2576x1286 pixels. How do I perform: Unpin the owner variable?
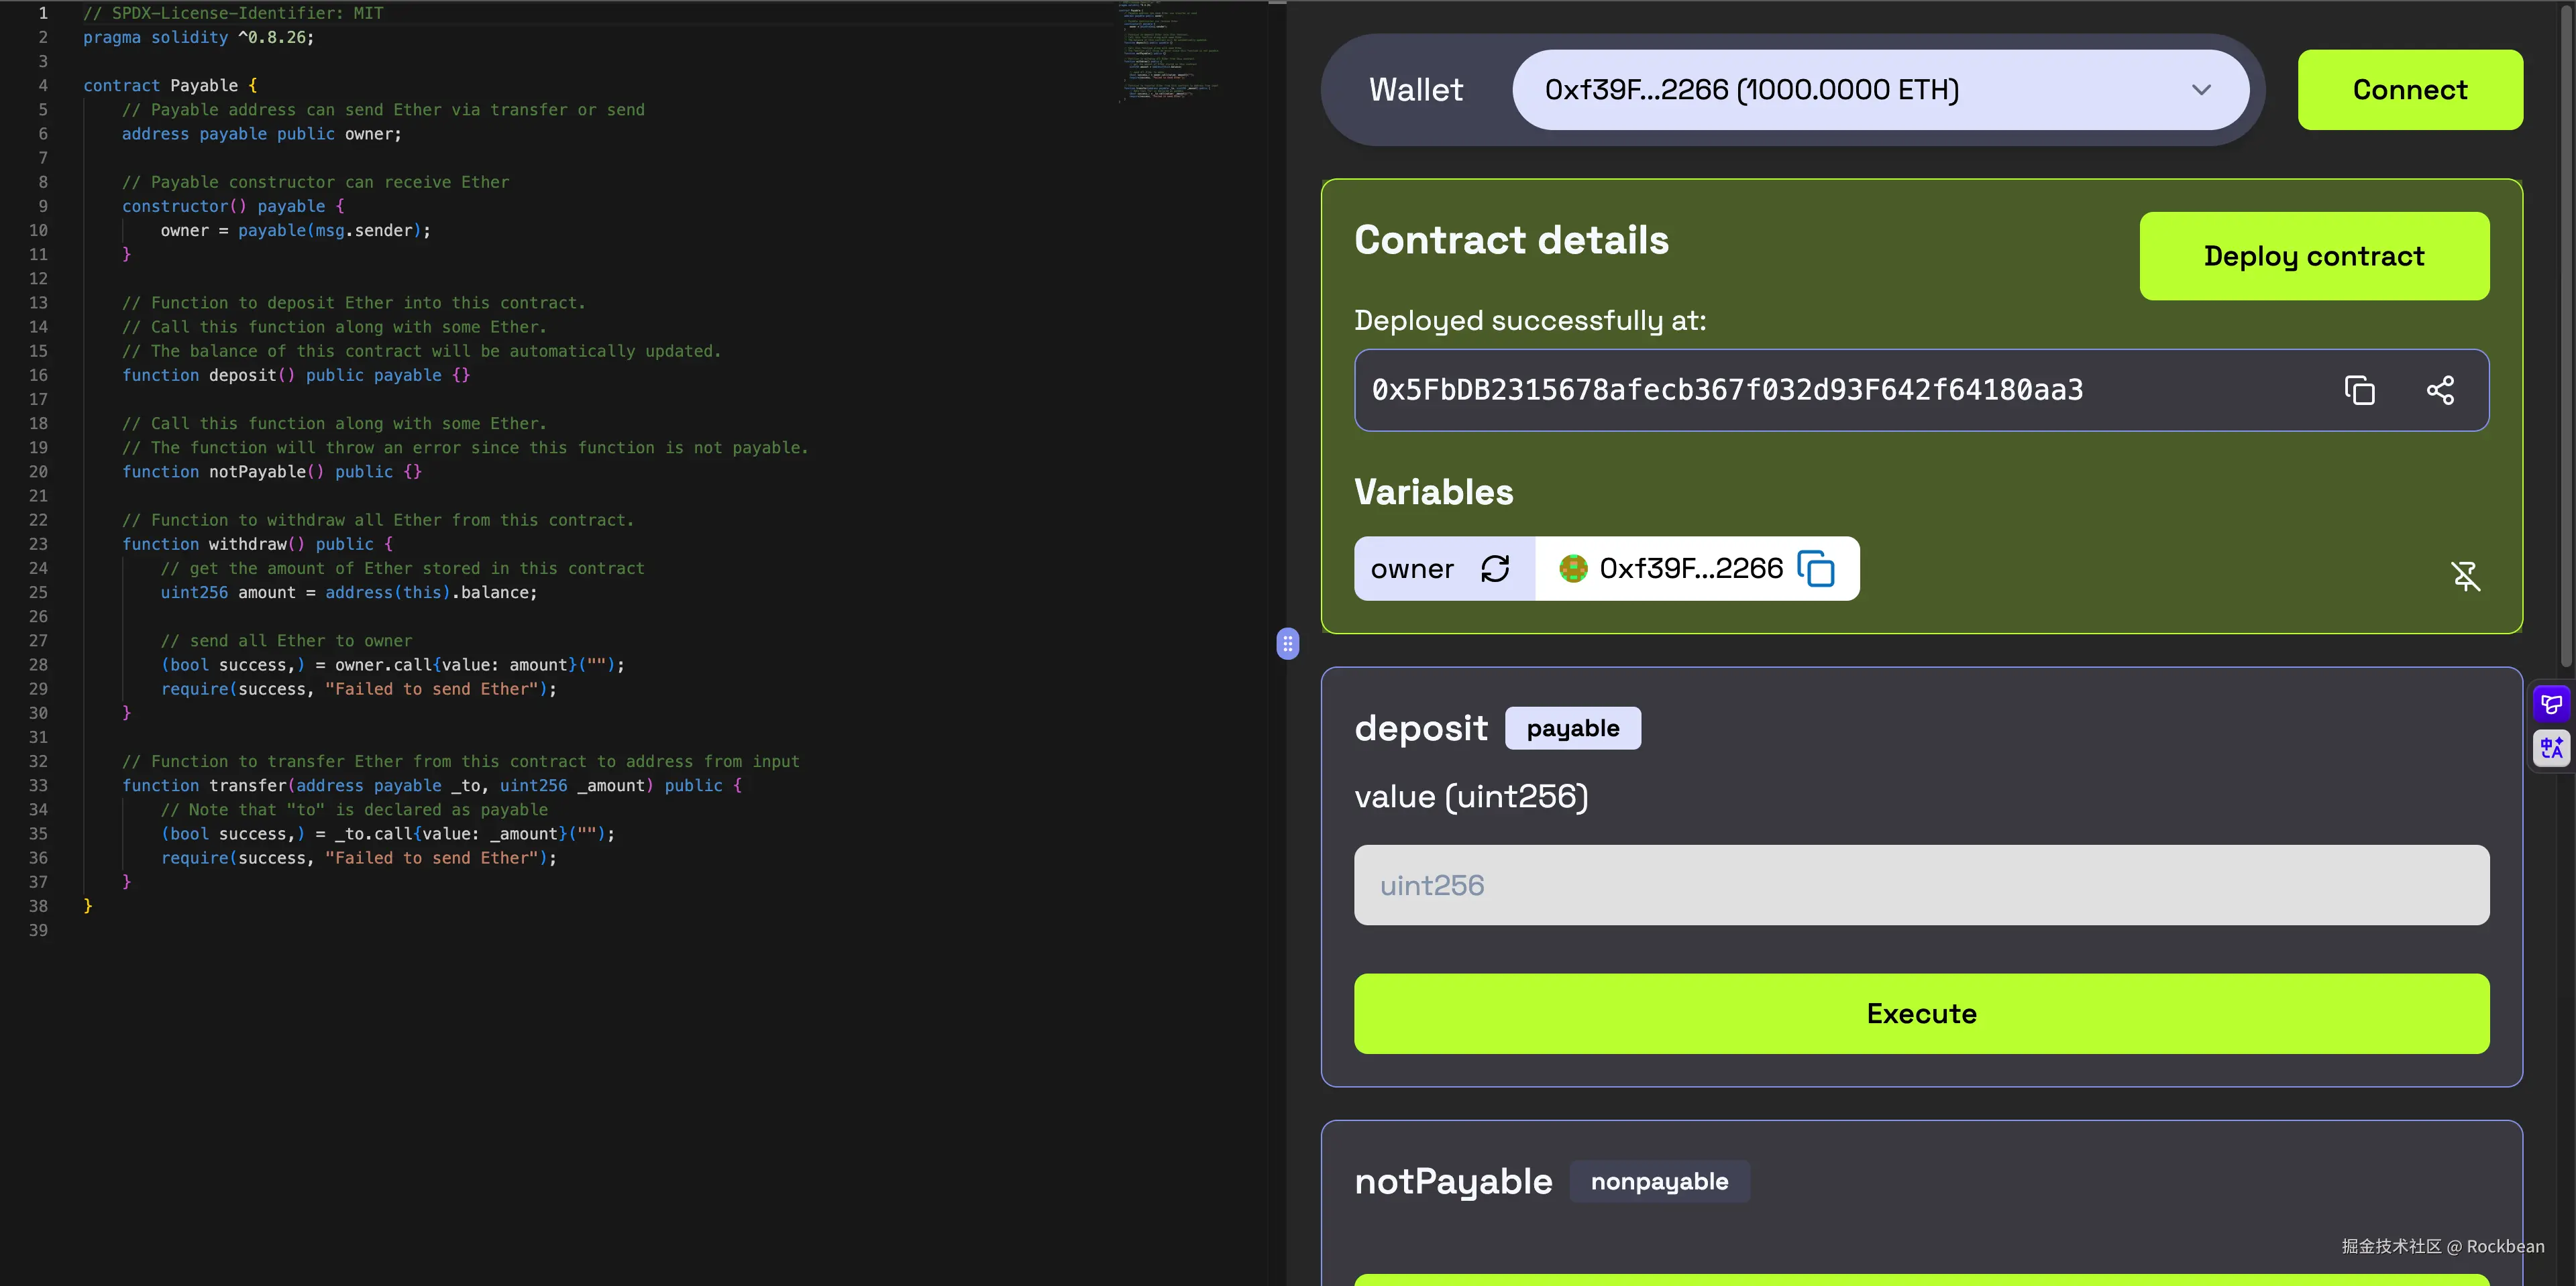(2466, 577)
